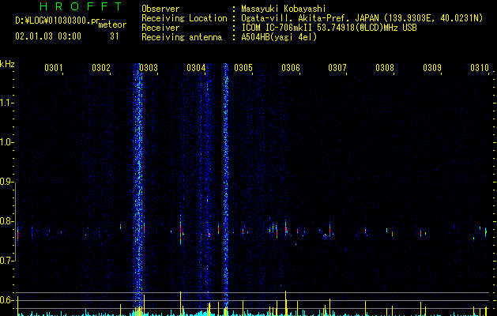The image size is (497, 316).
Task: Click the 0307 time marker
Action: tap(337, 67)
